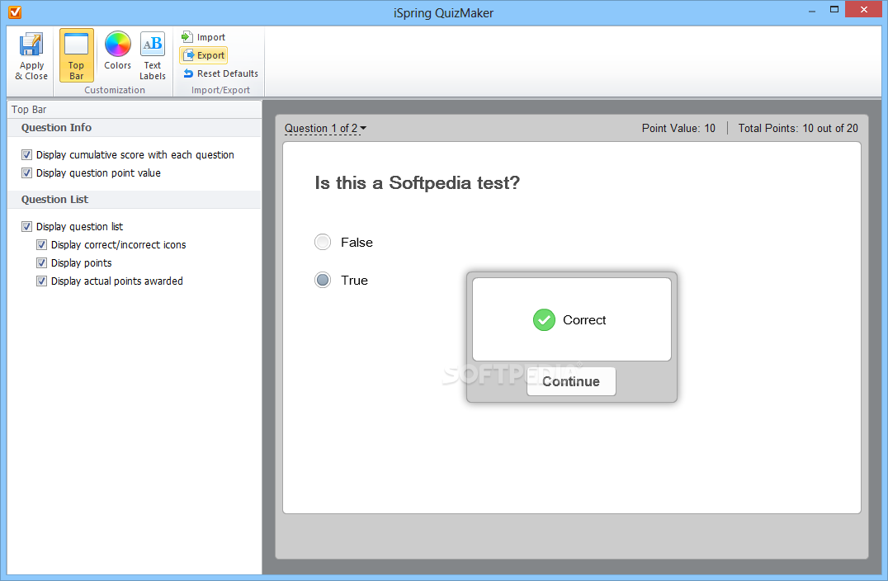Click the Point Value: 10 label
This screenshot has width=888, height=581.
click(x=678, y=129)
